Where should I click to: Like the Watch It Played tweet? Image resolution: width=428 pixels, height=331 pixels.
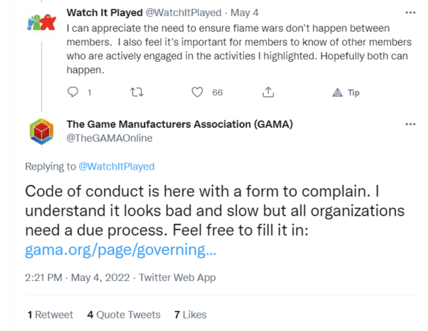pyautogui.click(x=197, y=92)
